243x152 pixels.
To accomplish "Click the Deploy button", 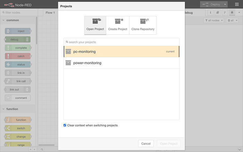I will click(x=211, y=5).
